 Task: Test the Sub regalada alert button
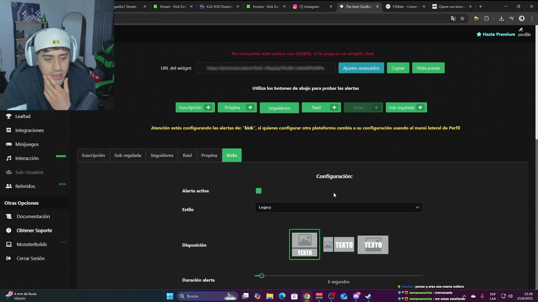406,107
